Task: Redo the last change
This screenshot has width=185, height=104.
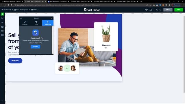Action: click(x=160, y=10)
